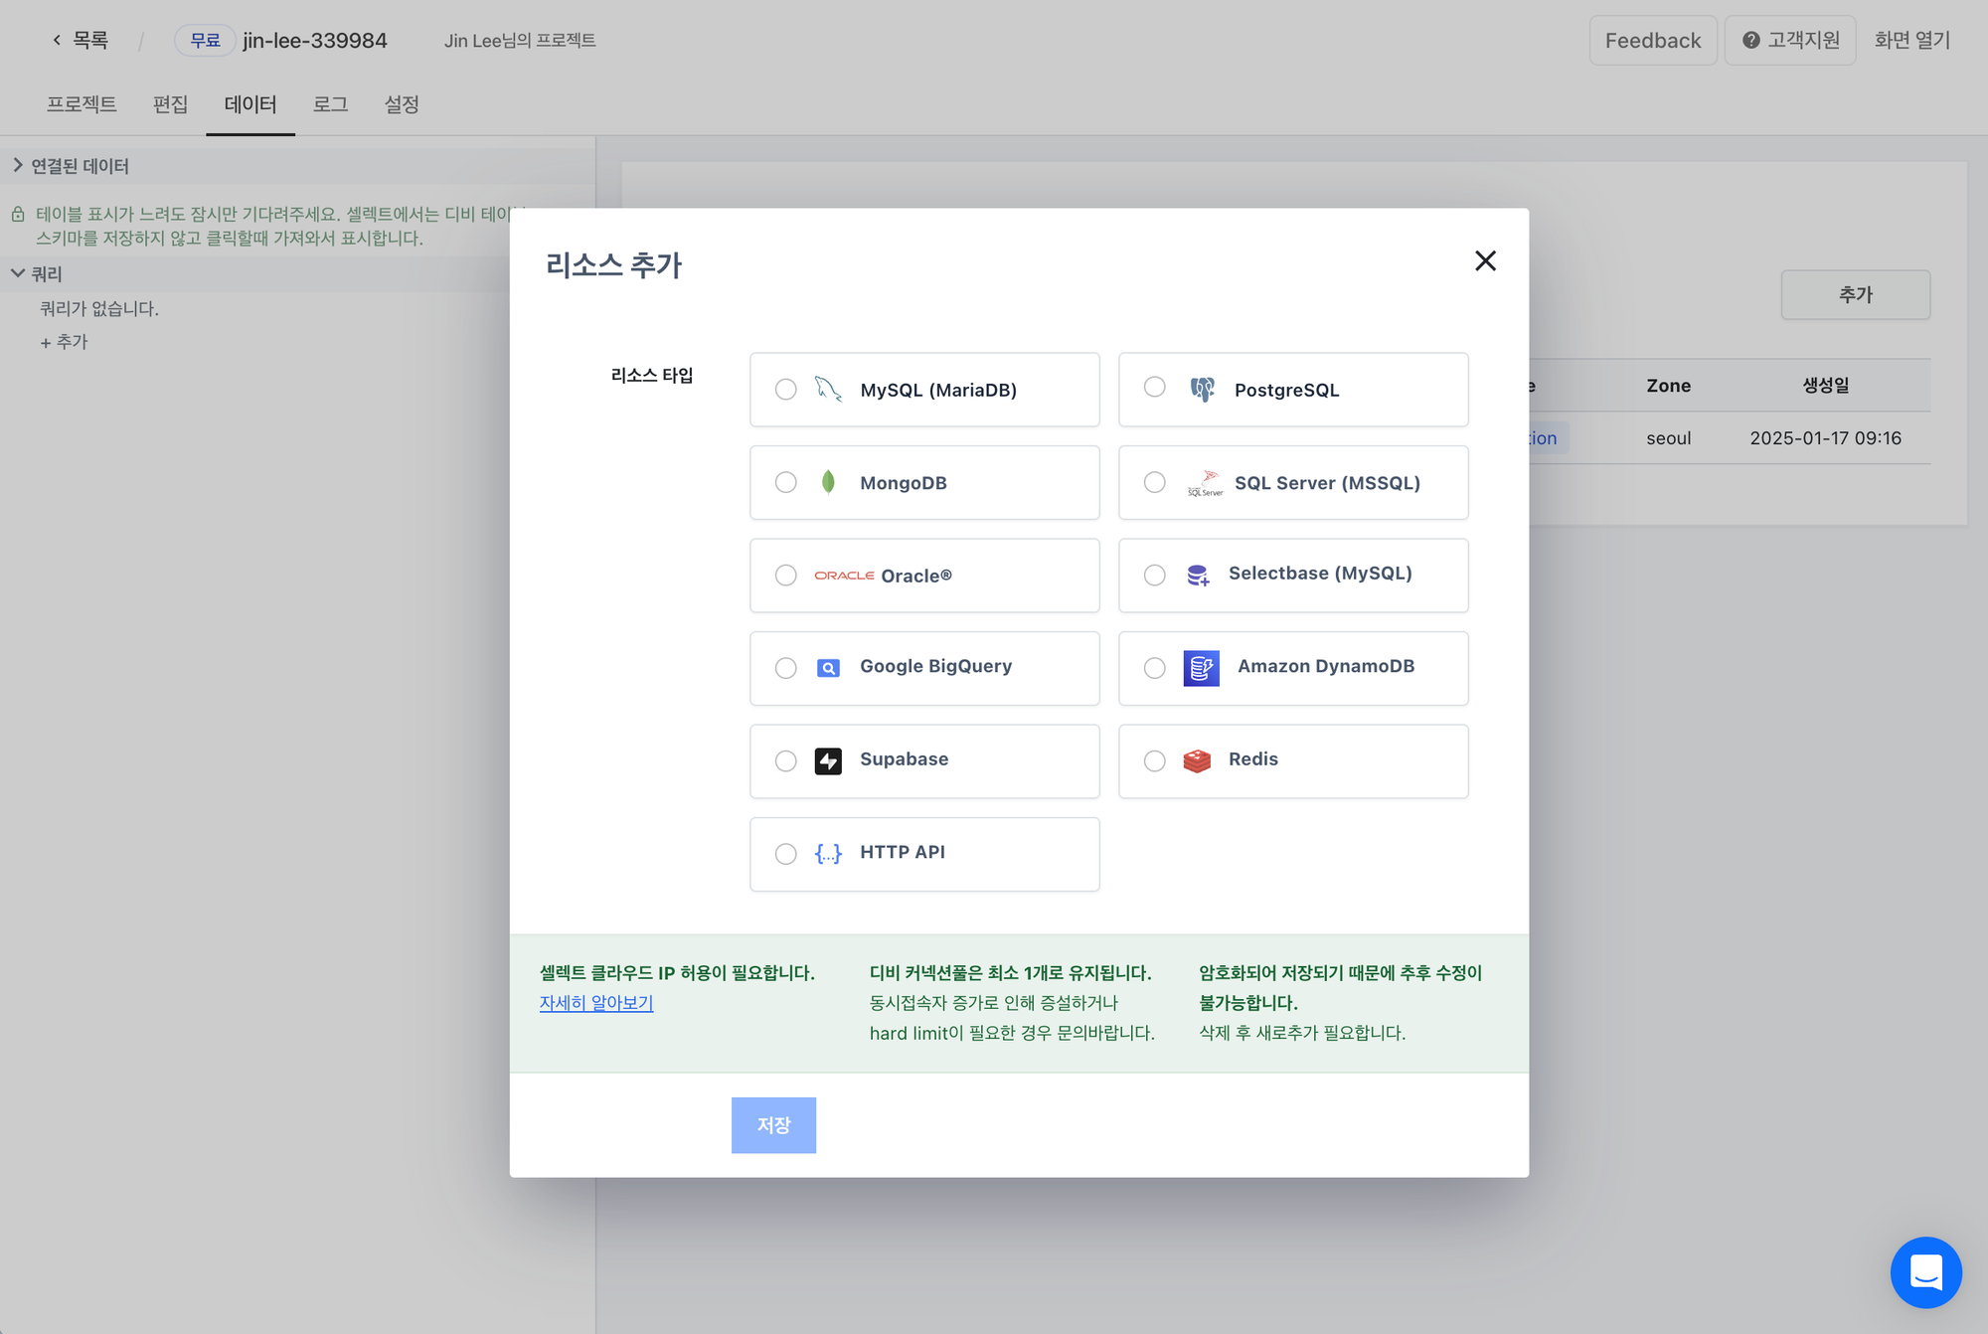Collapse the 쿼리 section
Viewport: 1988px width, 1334px height.
38,273
